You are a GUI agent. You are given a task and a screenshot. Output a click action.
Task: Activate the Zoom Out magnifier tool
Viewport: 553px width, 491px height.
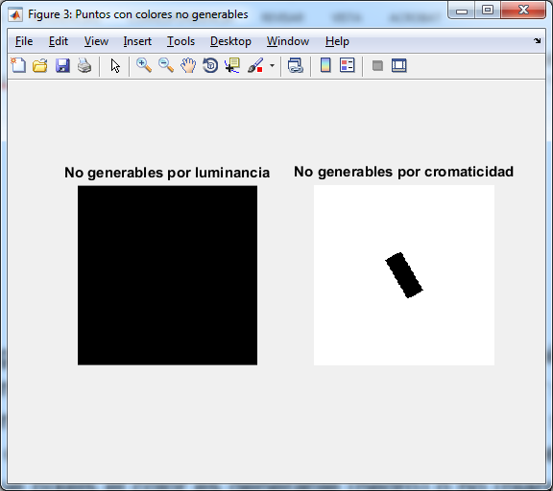[166, 65]
